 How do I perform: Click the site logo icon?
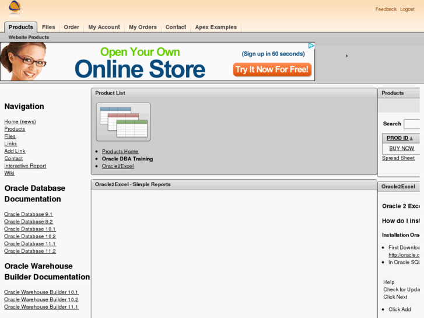[x=15, y=9]
